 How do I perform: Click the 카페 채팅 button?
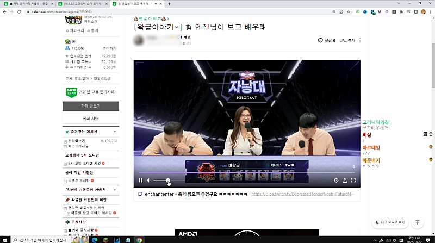[91, 119]
